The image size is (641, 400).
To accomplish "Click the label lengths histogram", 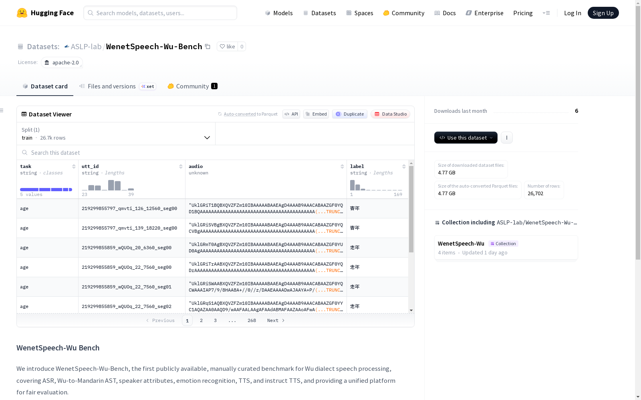I will (x=376, y=185).
